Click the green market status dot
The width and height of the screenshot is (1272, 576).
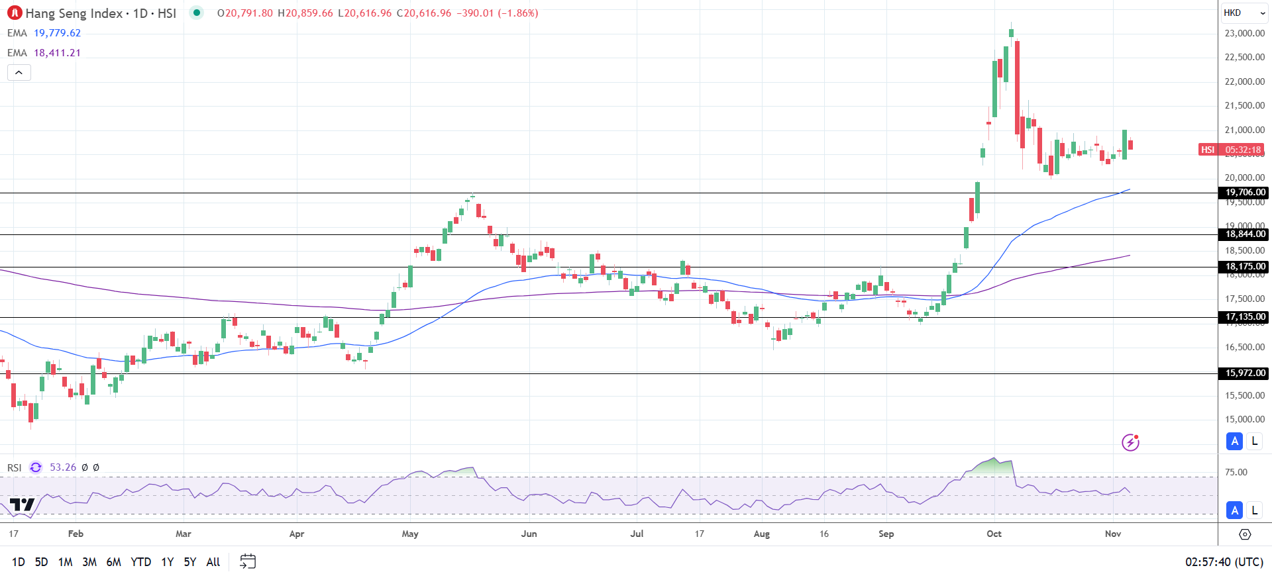[x=196, y=13]
